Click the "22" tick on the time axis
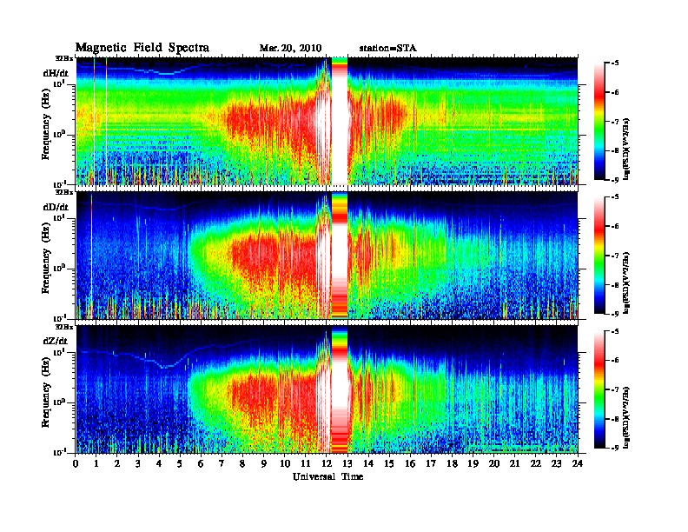This screenshot has height=532, width=688. [x=536, y=463]
